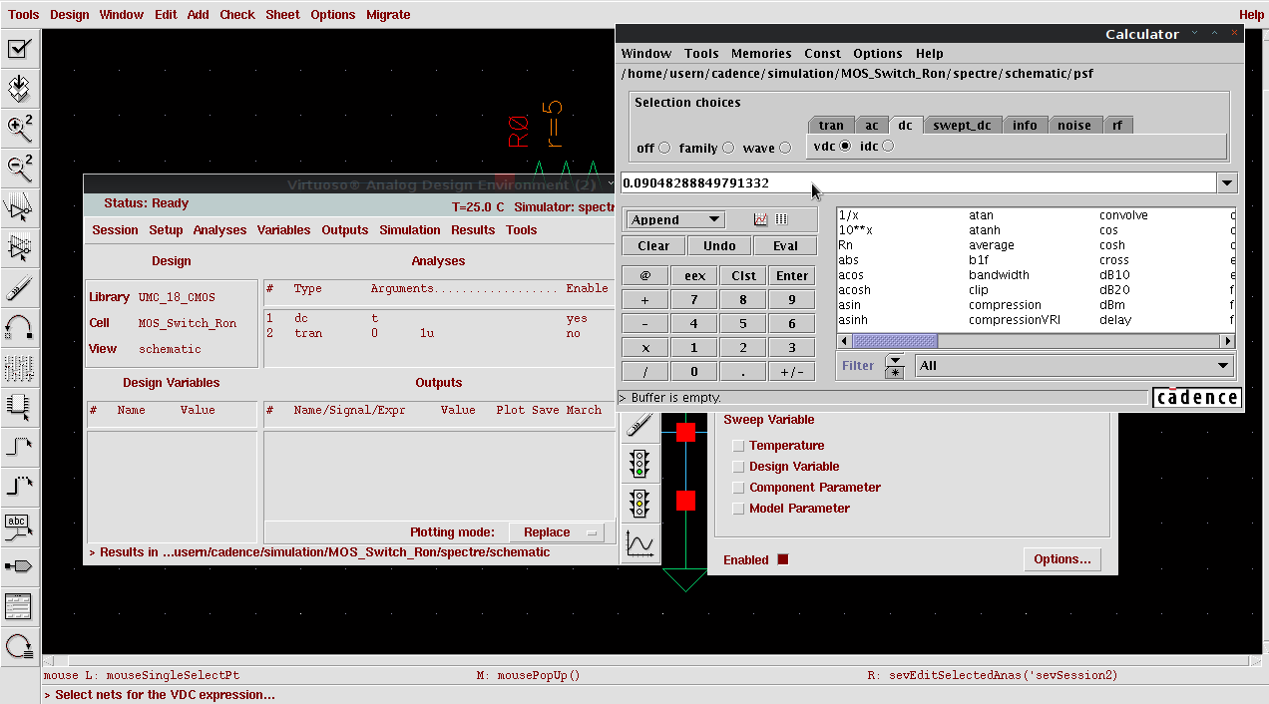Click the +/- keypad button
The height and width of the screenshot is (704, 1269).
coord(792,372)
